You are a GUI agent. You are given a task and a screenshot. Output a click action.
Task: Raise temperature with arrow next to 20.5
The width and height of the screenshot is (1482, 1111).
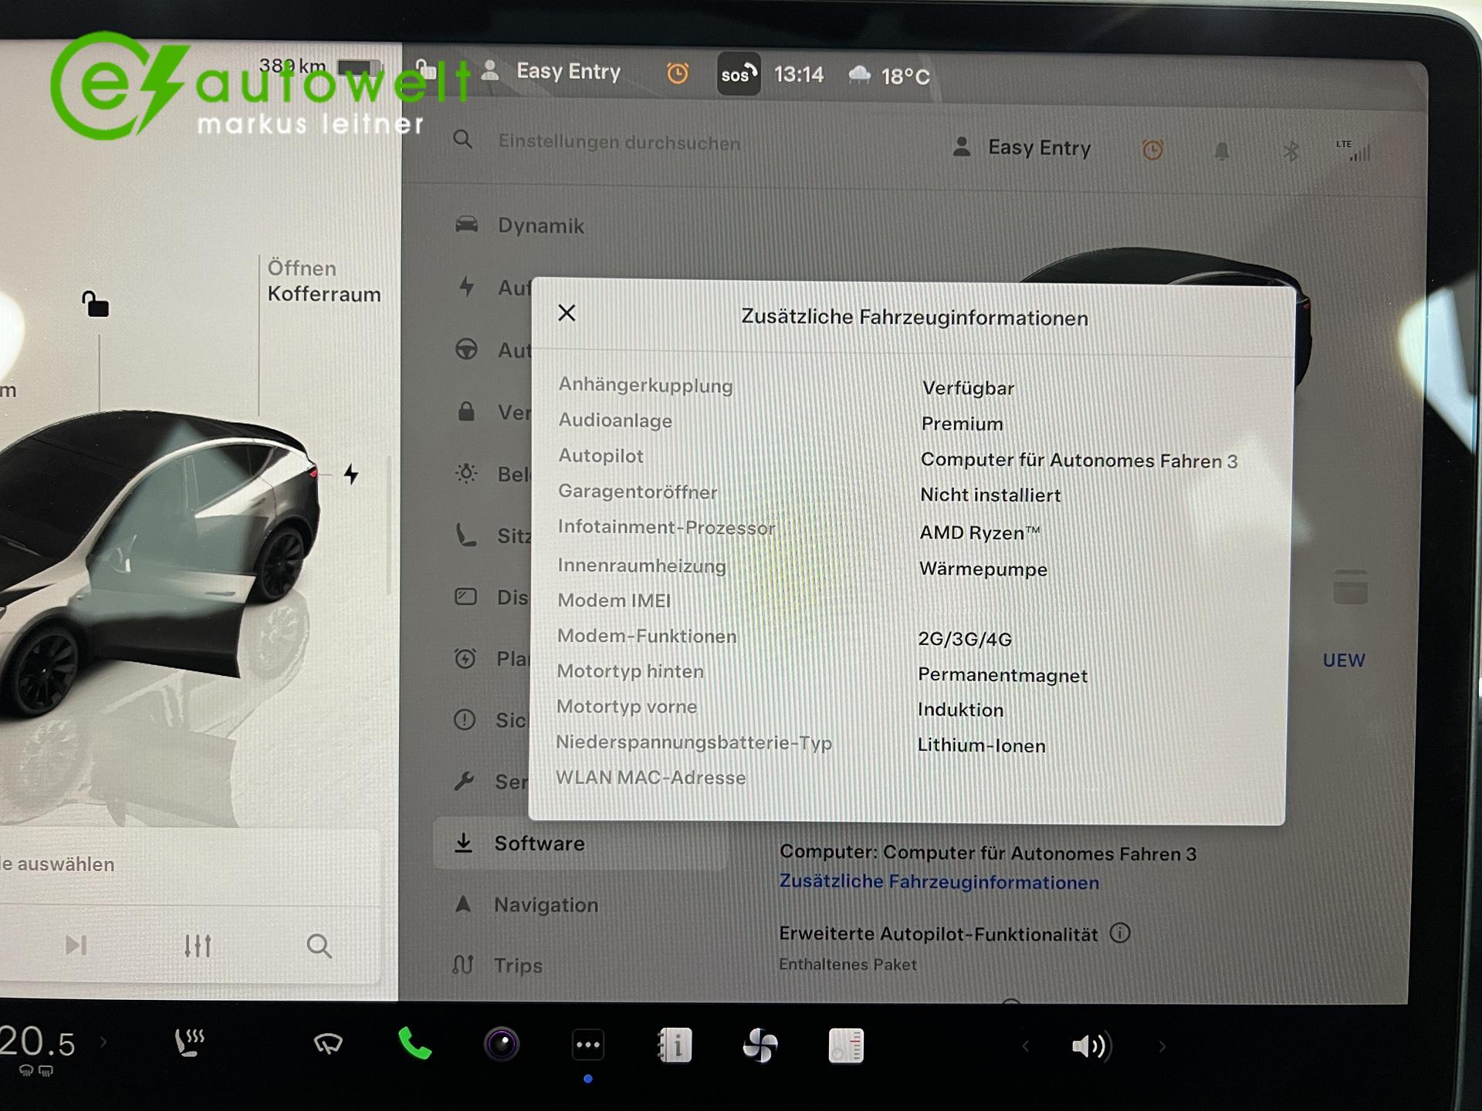click(103, 1042)
